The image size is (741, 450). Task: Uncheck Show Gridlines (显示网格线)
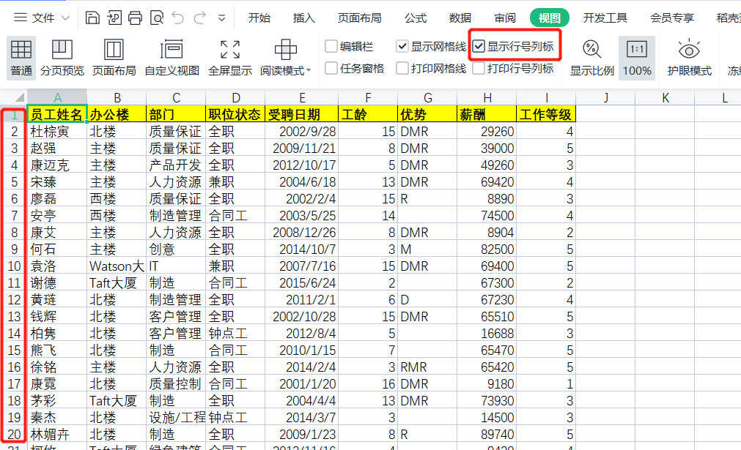tap(402, 46)
